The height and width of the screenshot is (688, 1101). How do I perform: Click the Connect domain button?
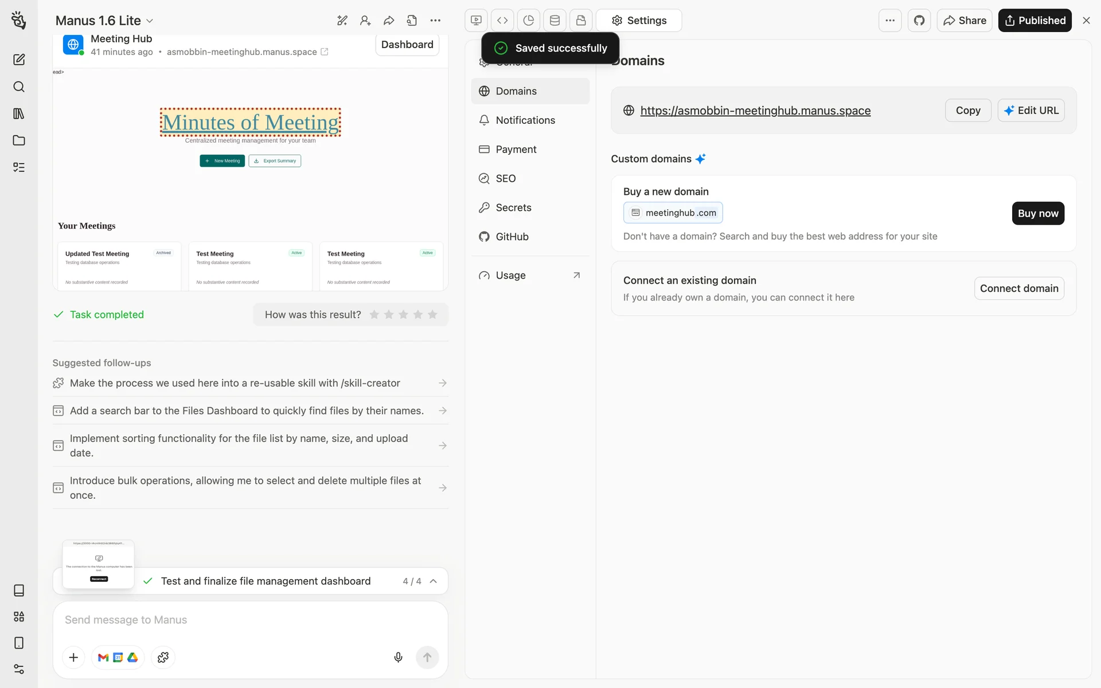click(x=1018, y=288)
